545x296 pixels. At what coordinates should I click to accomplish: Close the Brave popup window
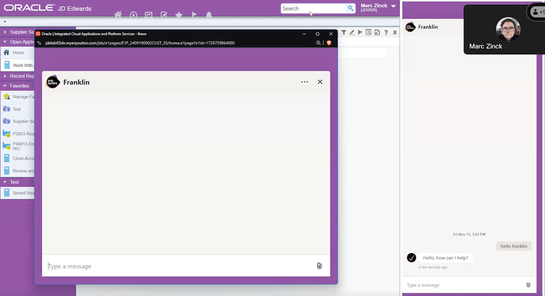tap(331, 34)
